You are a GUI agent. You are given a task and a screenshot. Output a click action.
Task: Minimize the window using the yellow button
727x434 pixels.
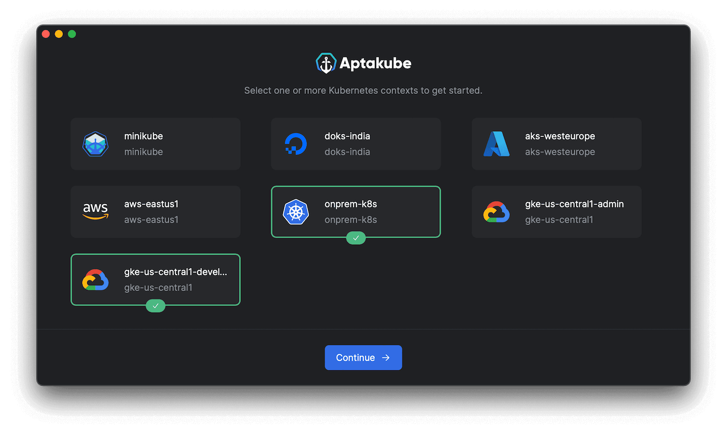click(x=59, y=34)
